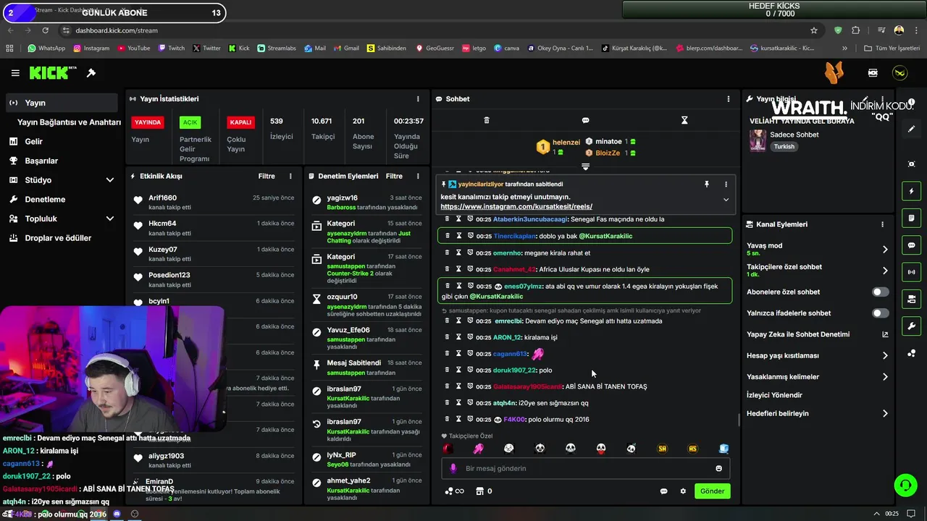Open the Kanal Eylemleri three-dot menu
Viewport: 927px width, 521px height.
click(x=882, y=224)
